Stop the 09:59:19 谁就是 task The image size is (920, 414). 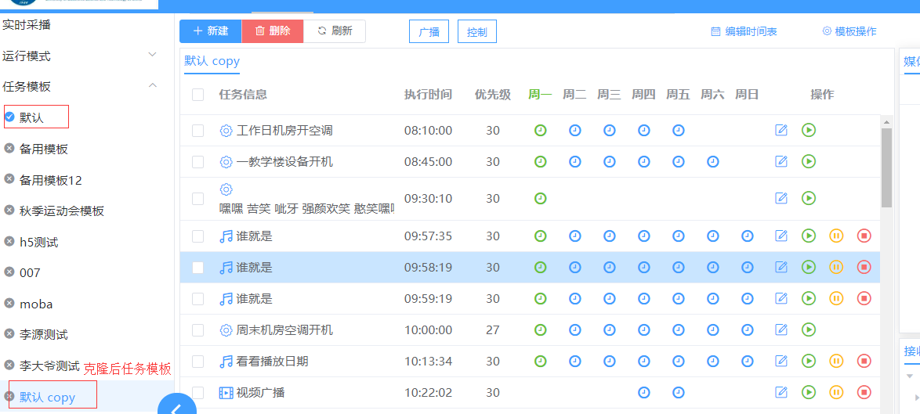coord(864,298)
